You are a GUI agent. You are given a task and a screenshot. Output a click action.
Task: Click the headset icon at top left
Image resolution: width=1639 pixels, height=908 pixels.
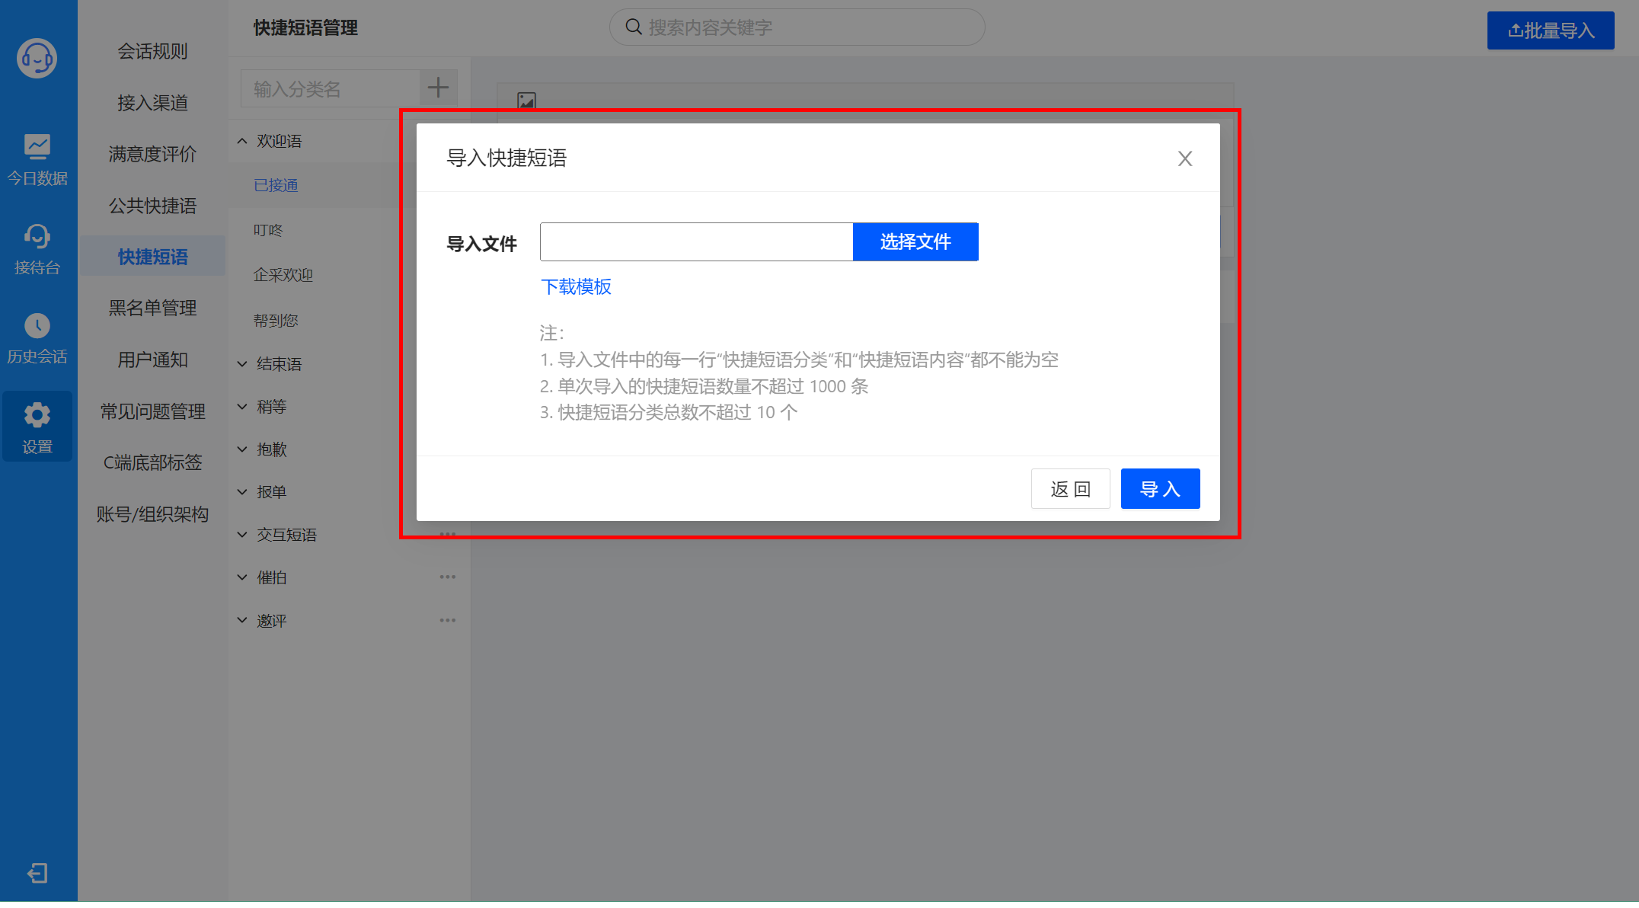point(36,59)
